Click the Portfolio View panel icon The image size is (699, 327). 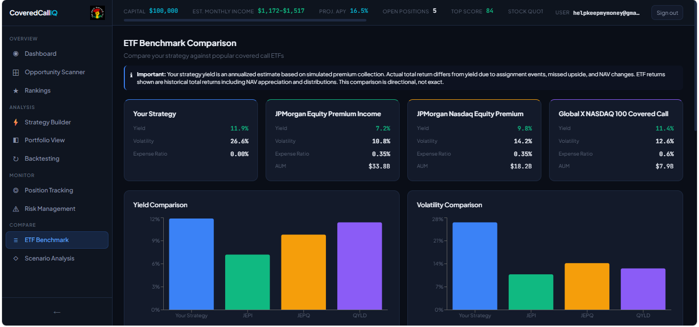(16, 140)
